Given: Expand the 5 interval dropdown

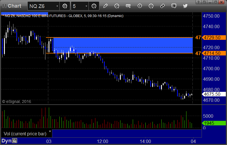Looking at the screenshot, I should tap(86, 6).
